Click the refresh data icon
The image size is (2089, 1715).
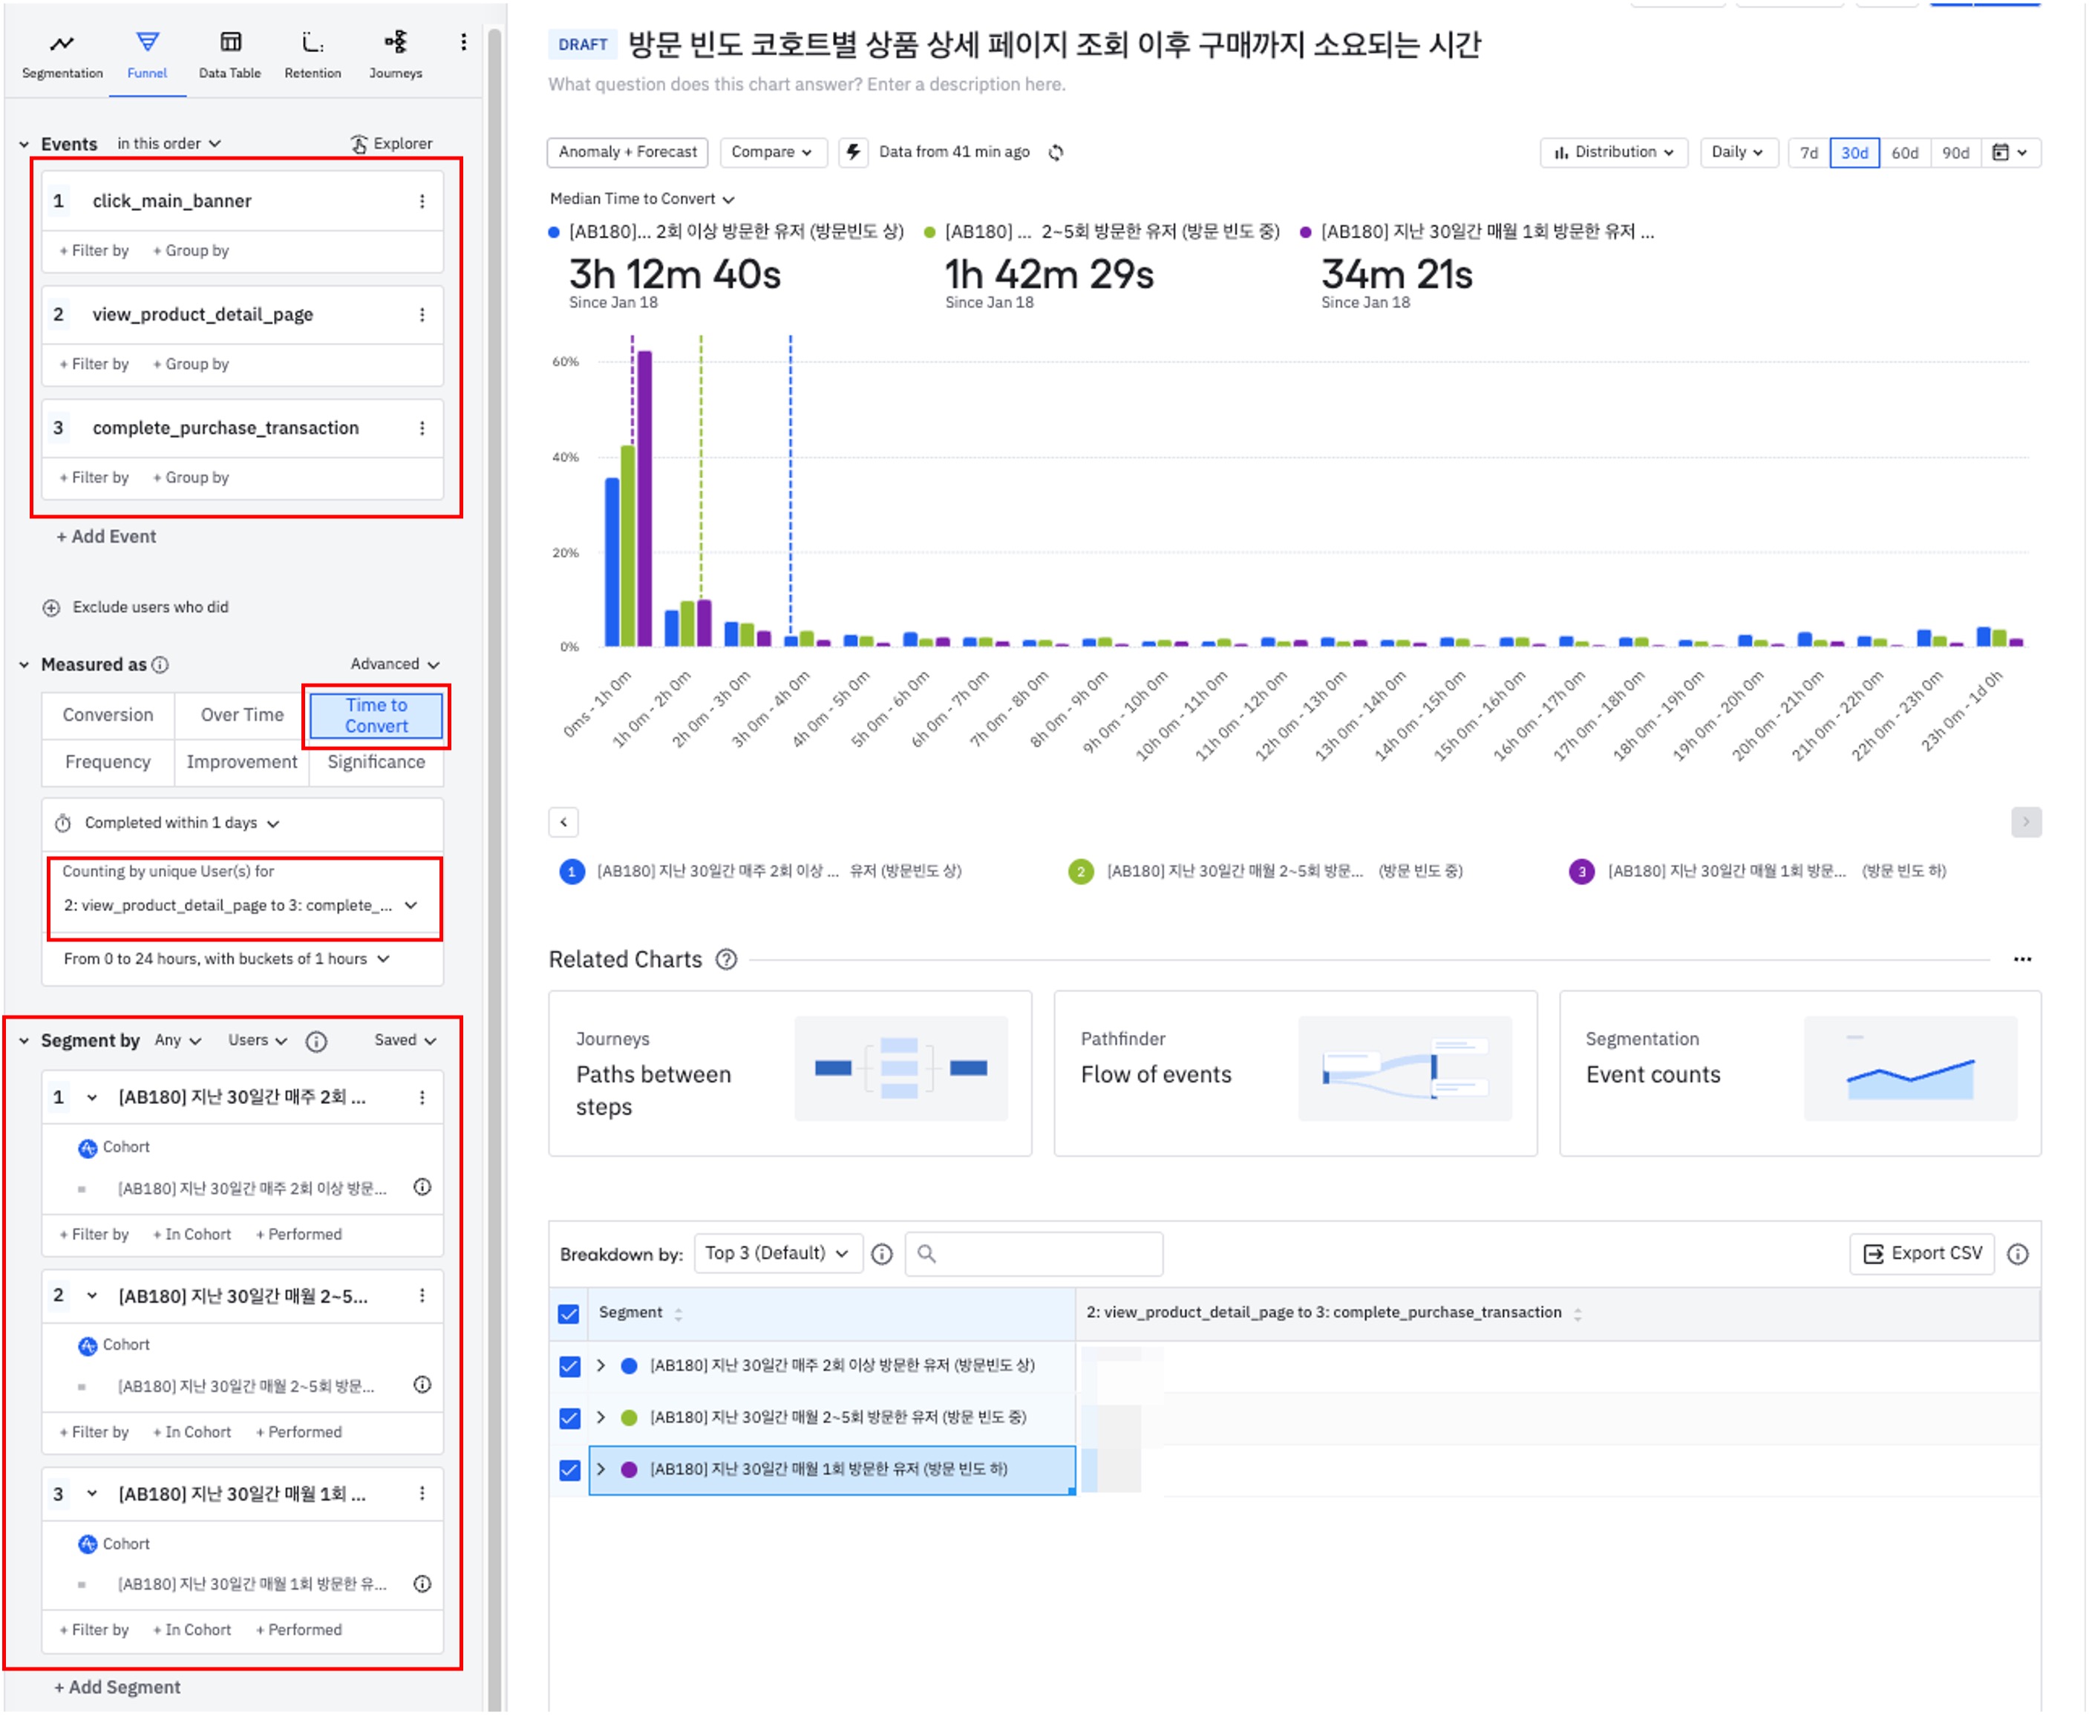coord(1056,152)
